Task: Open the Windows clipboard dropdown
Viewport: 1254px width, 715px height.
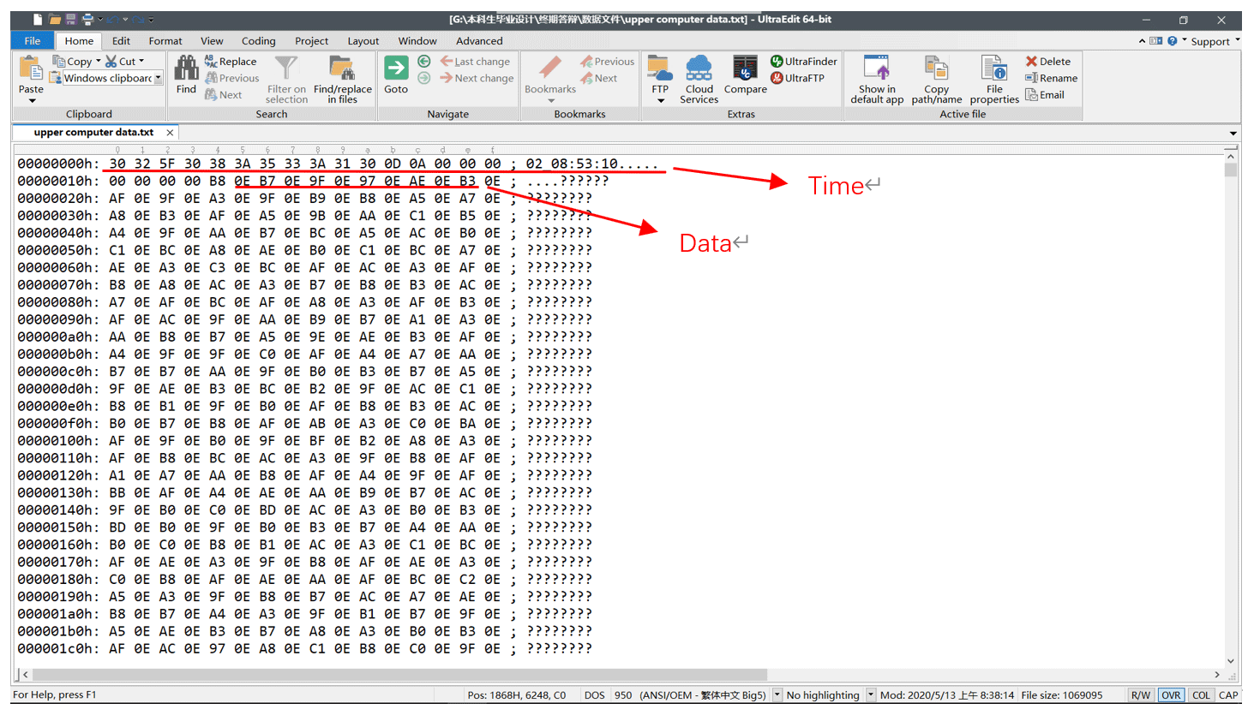Action: pyautogui.click(x=159, y=78)
